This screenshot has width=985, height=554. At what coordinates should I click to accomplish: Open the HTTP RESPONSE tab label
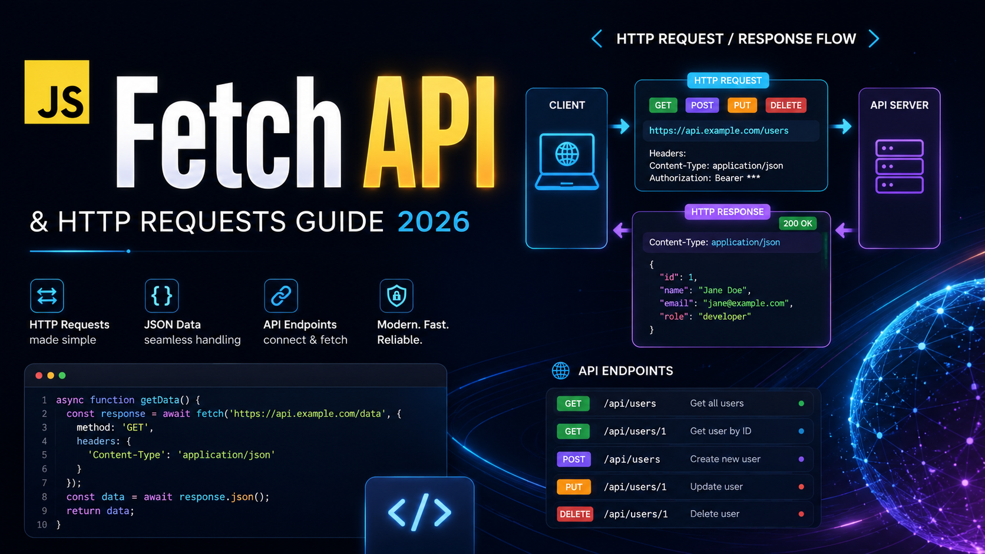pos(727,212)
